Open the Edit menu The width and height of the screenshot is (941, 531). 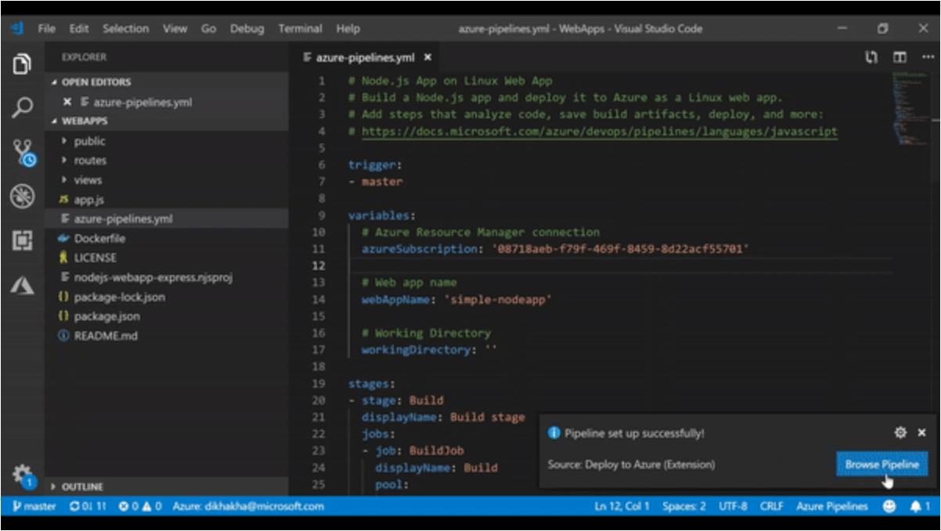[78, 29]
